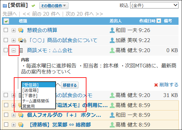This screenshot has width=182, height=130.
Task: Click the paperclip attachment icon on 試食会 row
Action: pos(25,41)
